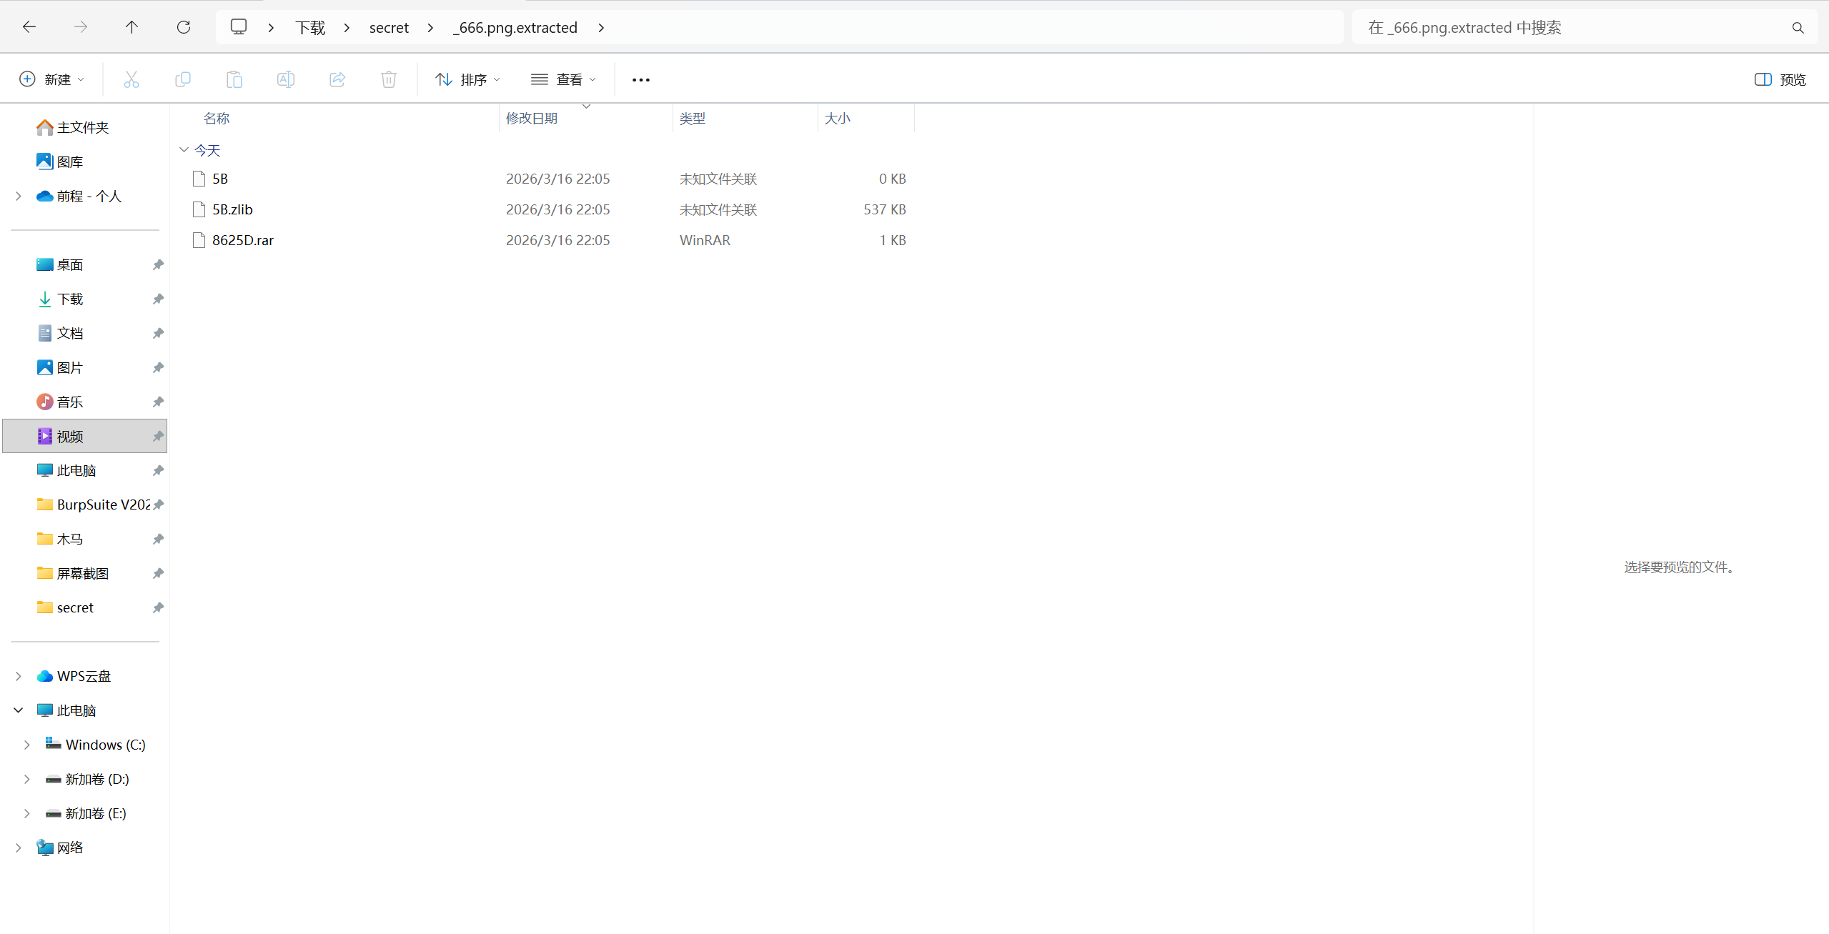1829x934 pixels.
Task: Click the secret breadcrumb segment
Action: (x=389, y=27)
